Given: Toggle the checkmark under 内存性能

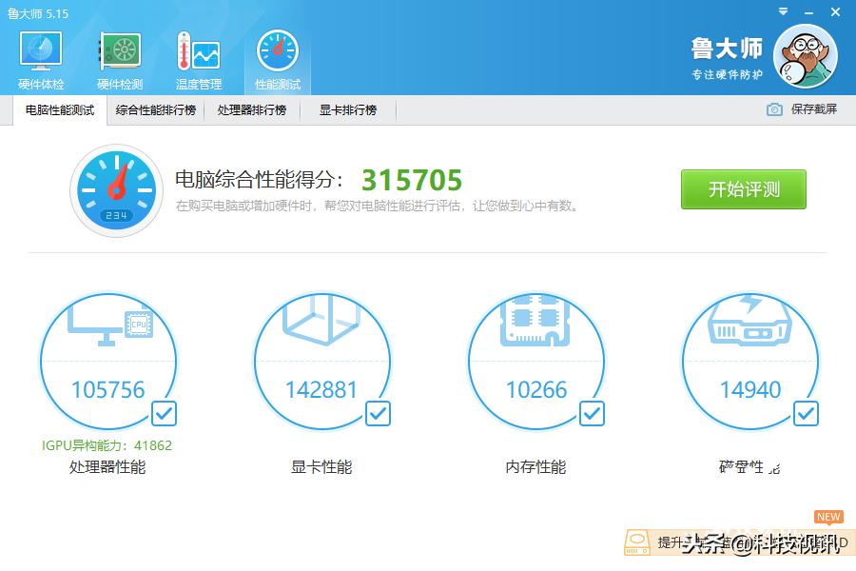Looking at the screenshot, I should (593, 413).
